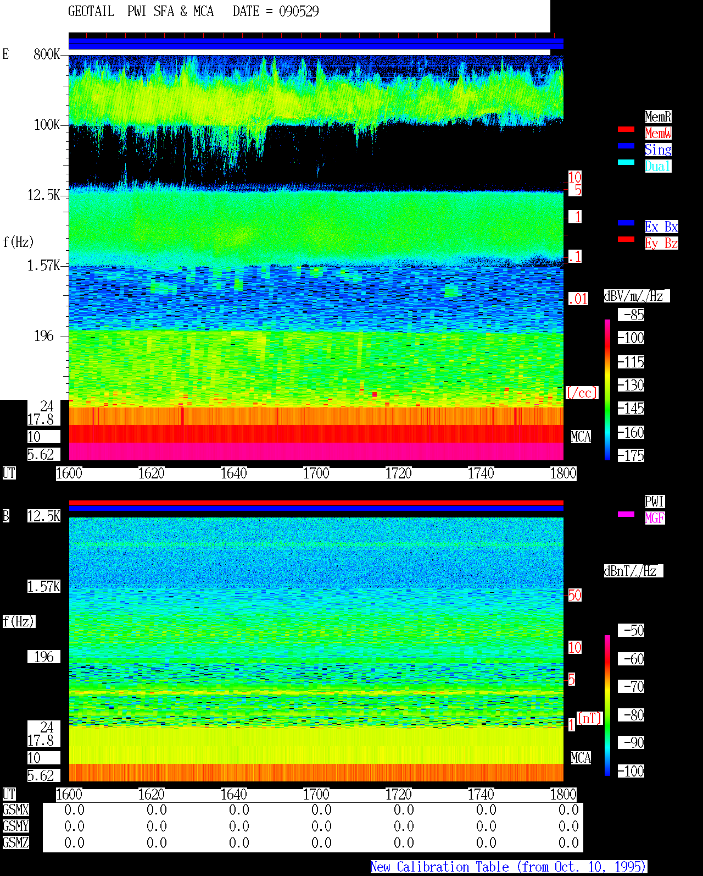Click the [nT] magnetic field scale label

(x=590, y=718)
